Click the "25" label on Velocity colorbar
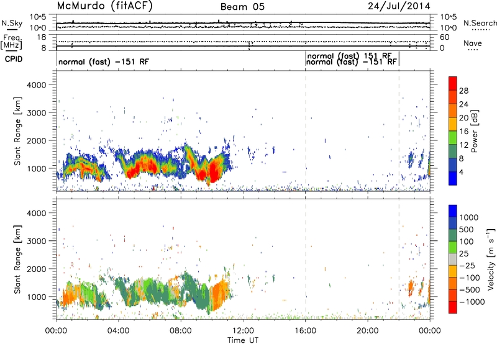Image resolution: width=497 pixels, height=344 pixels. [463, 254]
